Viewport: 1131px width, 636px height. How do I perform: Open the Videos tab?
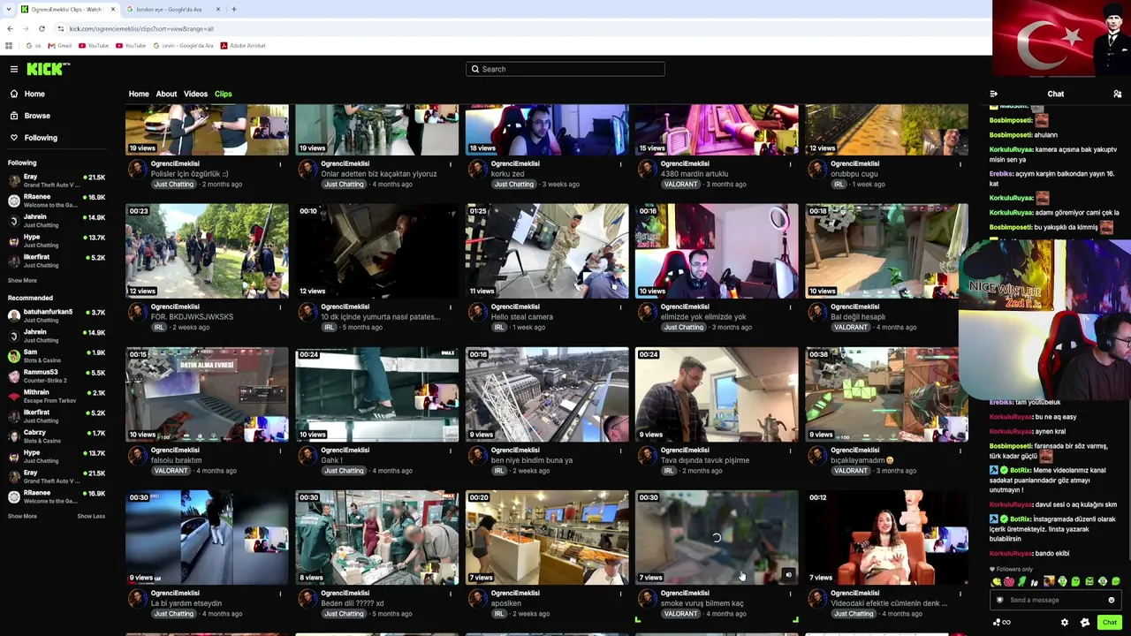point(195,94)
